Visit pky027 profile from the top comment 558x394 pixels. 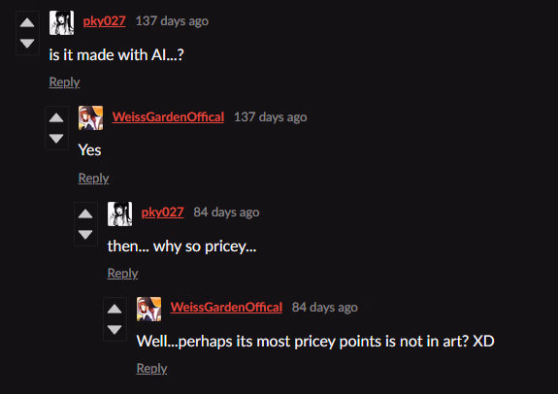pos(104,21)
